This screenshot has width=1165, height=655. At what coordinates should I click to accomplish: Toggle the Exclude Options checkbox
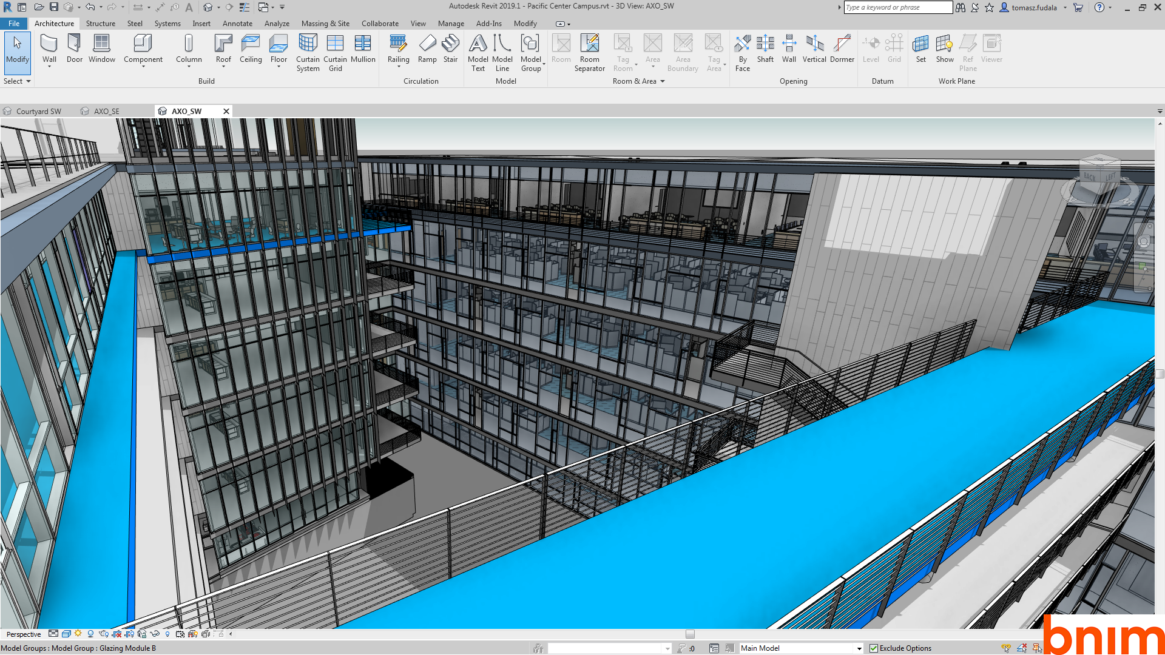point(874,648)
